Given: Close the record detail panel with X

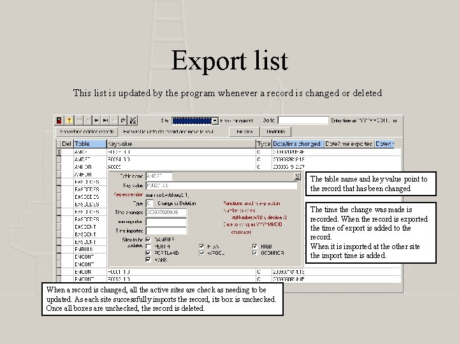Looking at the screenshot, I should (x=297, y=176).
